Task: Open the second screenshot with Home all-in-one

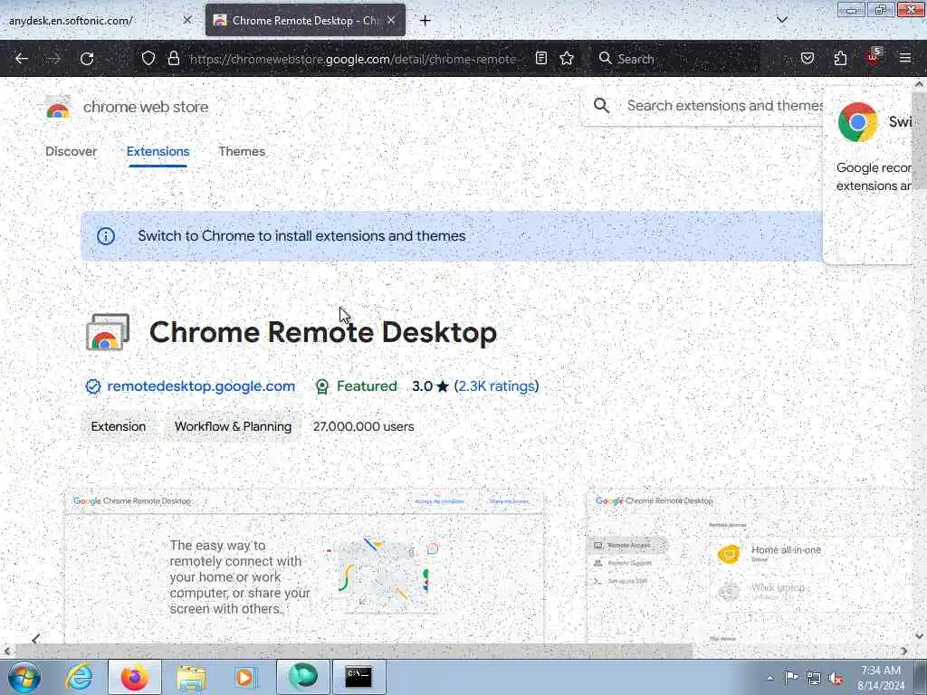Action: [x=750, y=566]
